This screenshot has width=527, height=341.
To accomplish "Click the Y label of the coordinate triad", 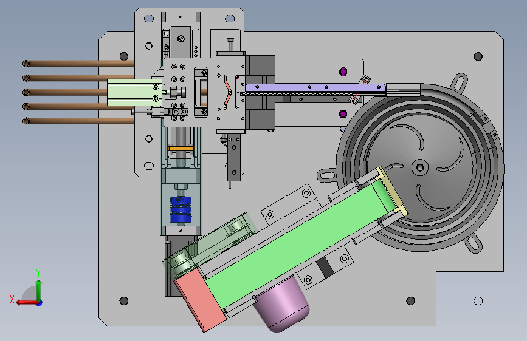I will [x=38, y=273].
